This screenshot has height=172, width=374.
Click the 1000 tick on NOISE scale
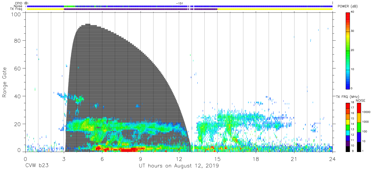click(x=365, y=122)
